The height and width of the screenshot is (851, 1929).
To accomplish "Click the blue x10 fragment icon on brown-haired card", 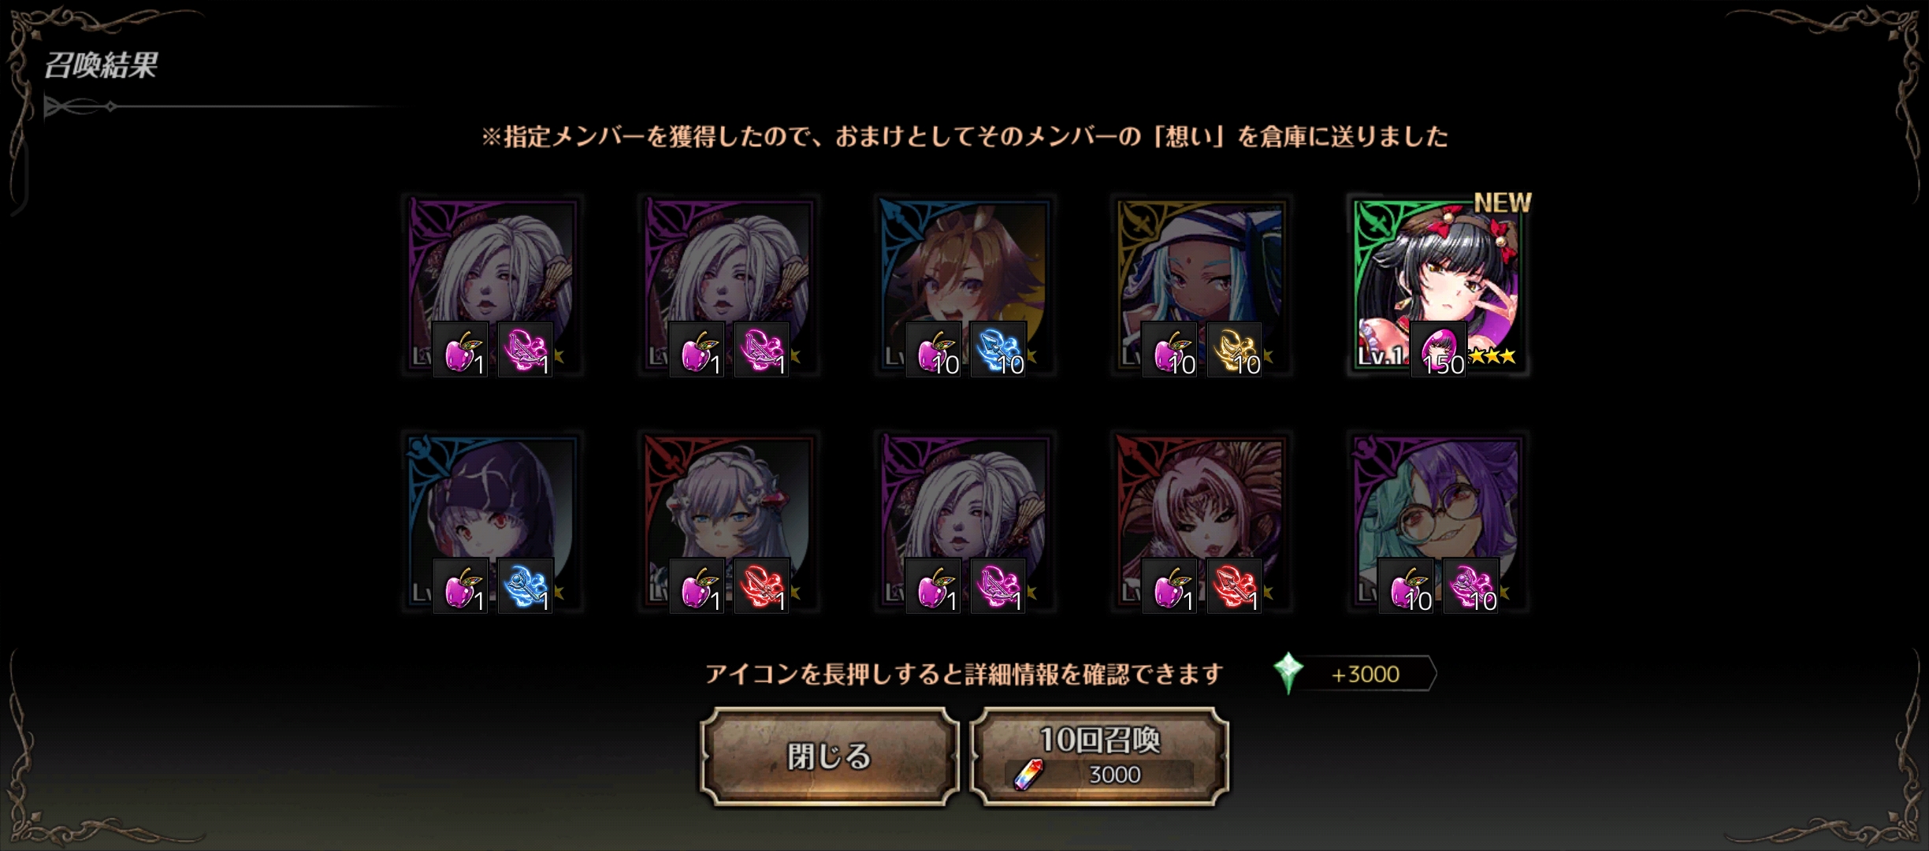I will pyautogui.click(x=998, y=349).
